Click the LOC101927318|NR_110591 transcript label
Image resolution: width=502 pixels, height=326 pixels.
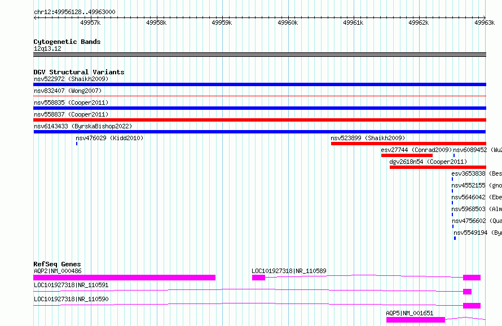71,285
